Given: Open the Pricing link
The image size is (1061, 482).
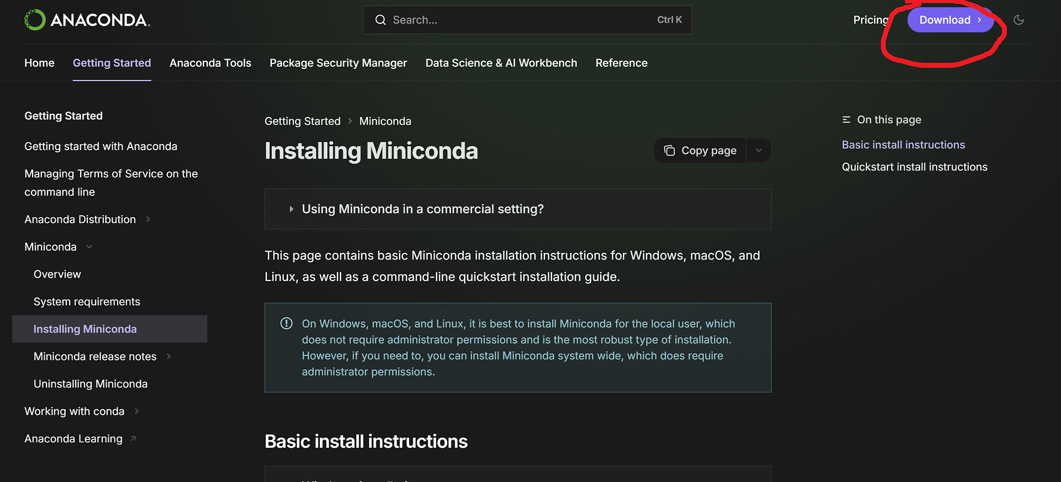Looking at the screenshot, I should coord(870,20).
